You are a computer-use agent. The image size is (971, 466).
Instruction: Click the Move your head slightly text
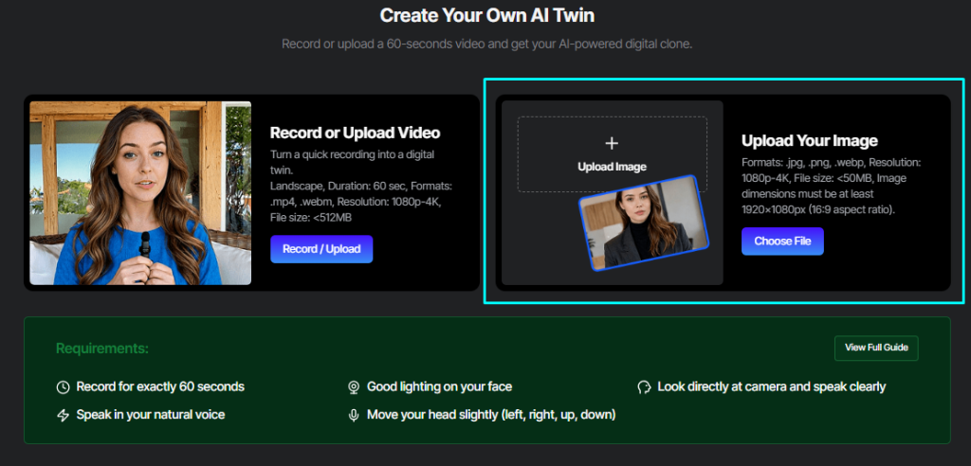point(491,415)
